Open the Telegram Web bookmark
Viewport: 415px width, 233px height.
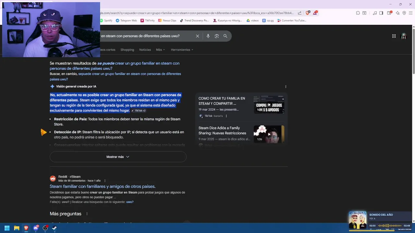126,20
